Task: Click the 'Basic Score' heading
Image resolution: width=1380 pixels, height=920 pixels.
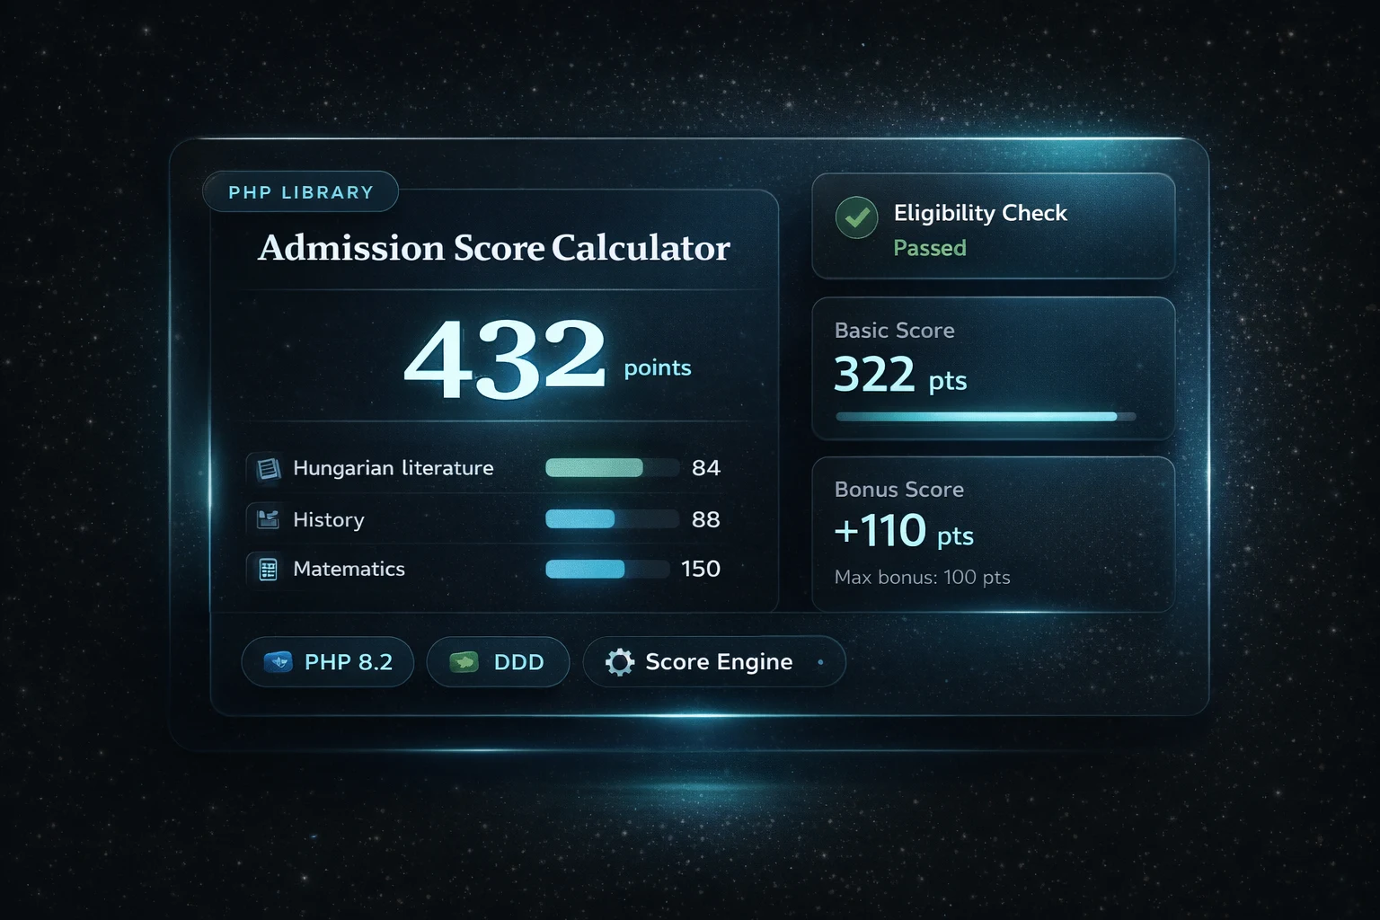Action: [895, 331]
